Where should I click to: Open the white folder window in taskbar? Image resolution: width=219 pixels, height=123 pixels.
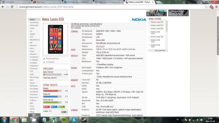(34, 120)
